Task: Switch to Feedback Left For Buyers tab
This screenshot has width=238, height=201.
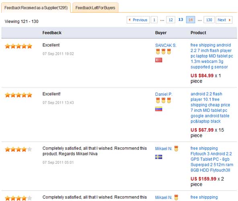Action: 95,8
